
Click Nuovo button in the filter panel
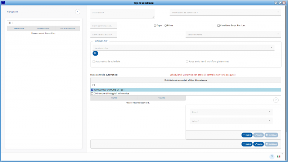pyautogui.click(x=247, y=135)
